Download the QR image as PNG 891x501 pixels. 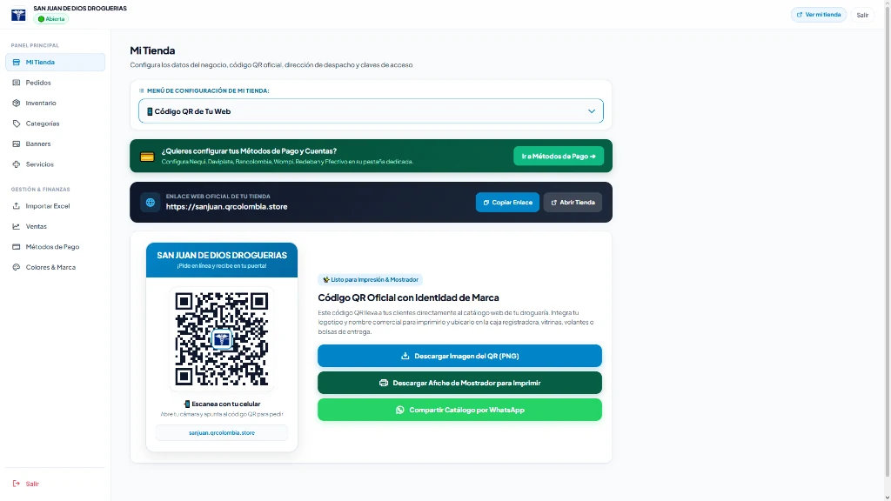pyautogui.click(x=459, y=356)
